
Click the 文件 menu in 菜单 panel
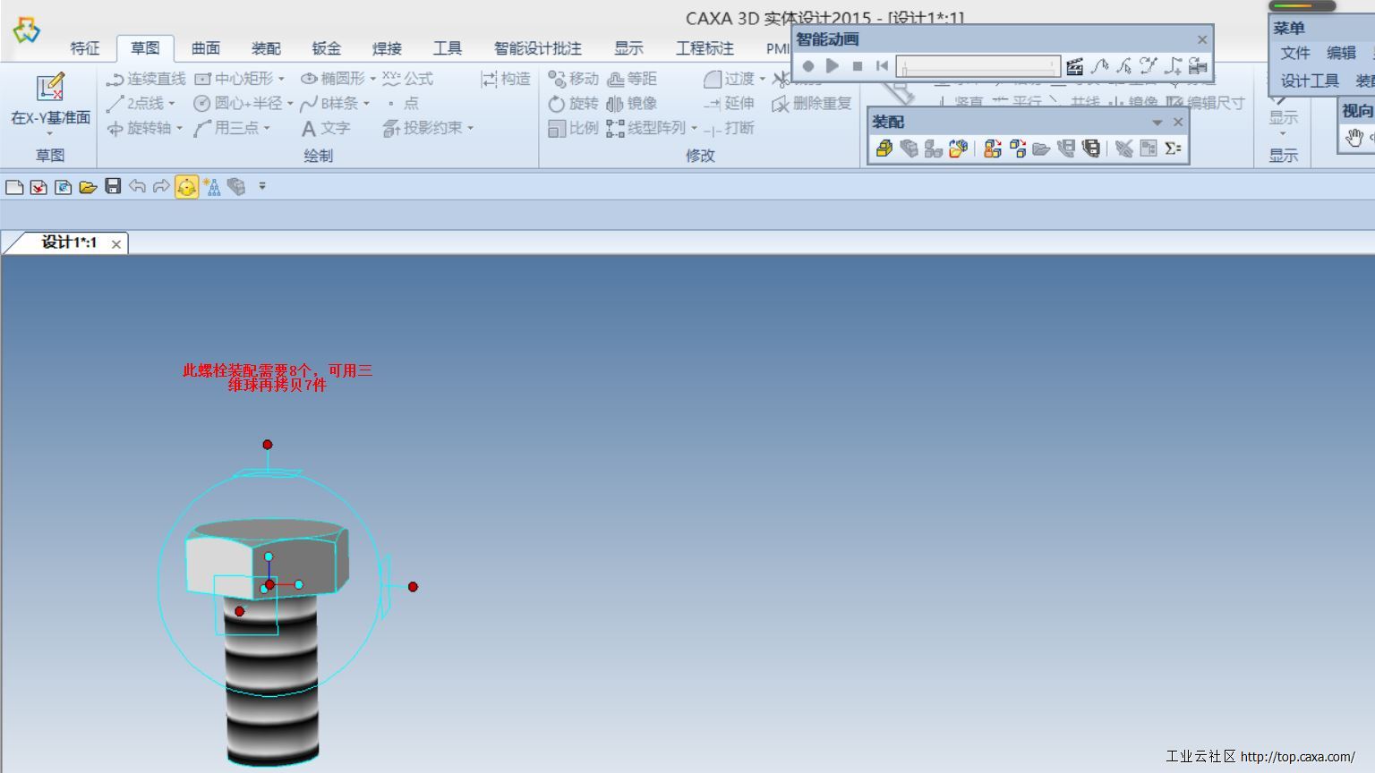point(1294,54)
